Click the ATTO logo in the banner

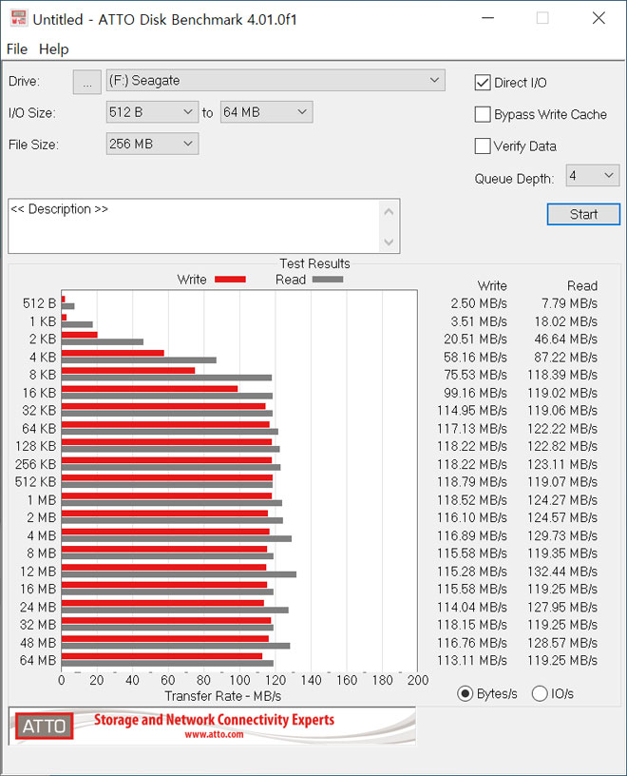pyautogui.click(x=44, y=726)
